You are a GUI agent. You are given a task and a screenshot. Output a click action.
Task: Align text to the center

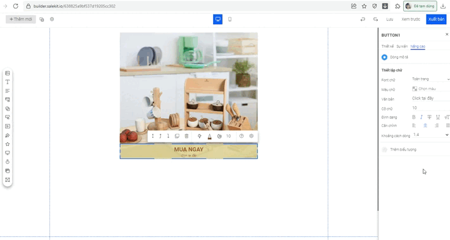point(425,126)
